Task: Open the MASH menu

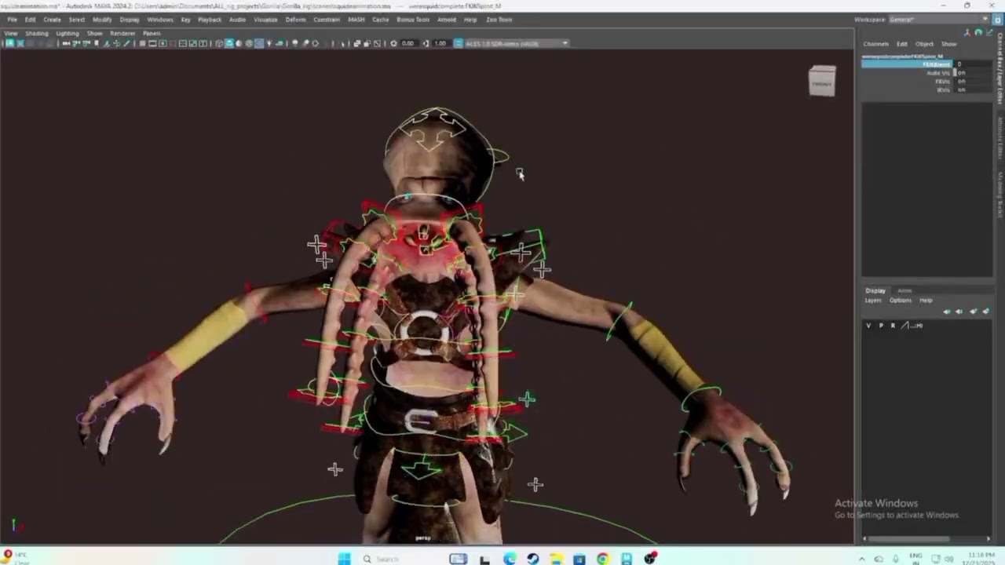Action: (356, 20)
